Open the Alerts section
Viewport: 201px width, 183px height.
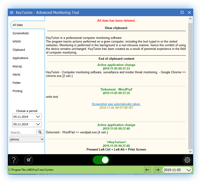click(x=16, y=74)
